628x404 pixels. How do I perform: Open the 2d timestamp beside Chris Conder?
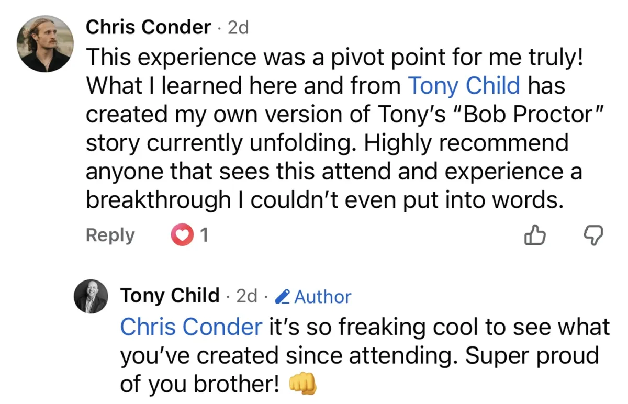pos(238,28)
